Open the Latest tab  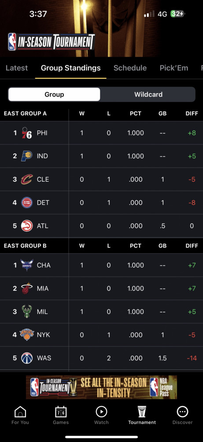click(17, 68)
